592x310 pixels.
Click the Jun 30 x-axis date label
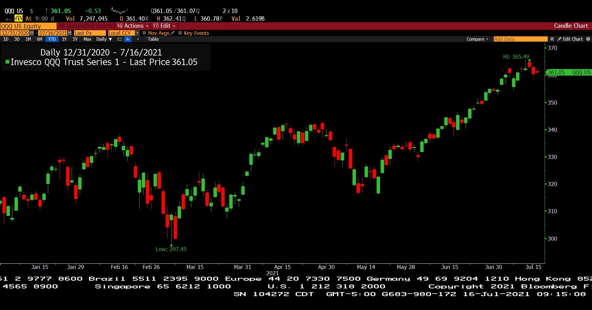coord(493,267)
